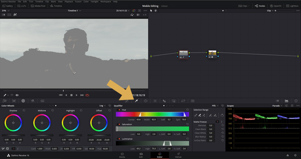Open the LUTs panel button
The width and height of the screenshot is (301, 159).
point(22,6)
